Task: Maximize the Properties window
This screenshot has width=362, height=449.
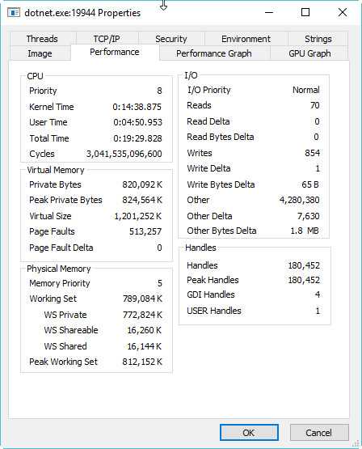Action: point(305,13)
